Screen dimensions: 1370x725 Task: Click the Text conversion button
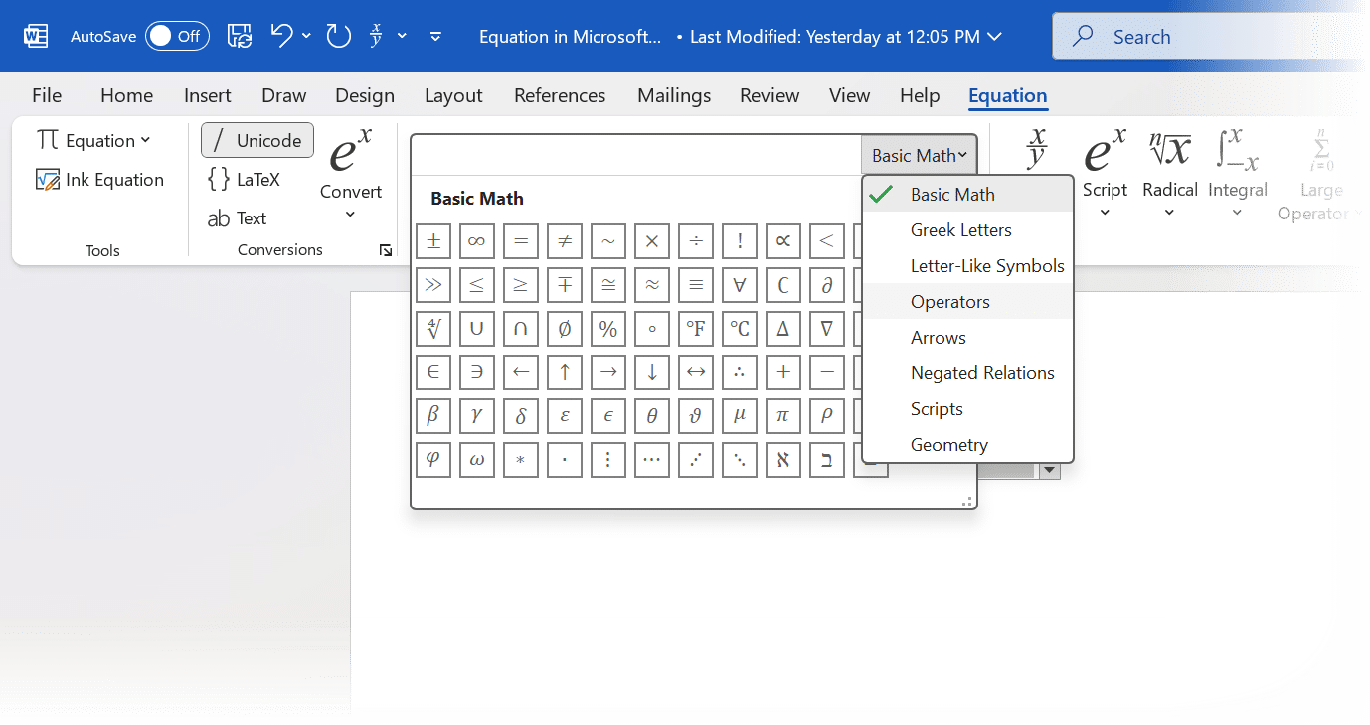(238, 218)
